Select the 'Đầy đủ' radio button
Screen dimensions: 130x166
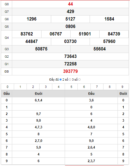(x=61, y=80)
